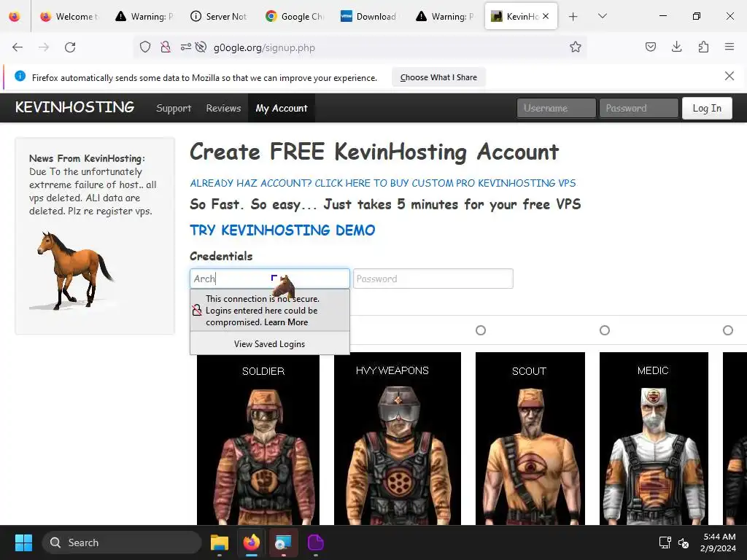Choose View Saved Logins from the popup
The height and width of the screenshot is (560, 747).
[x=270, y=344]
